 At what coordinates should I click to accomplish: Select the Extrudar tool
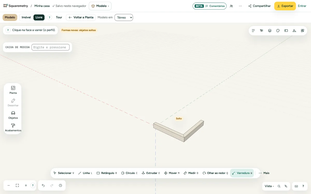[x=151, y=173]
